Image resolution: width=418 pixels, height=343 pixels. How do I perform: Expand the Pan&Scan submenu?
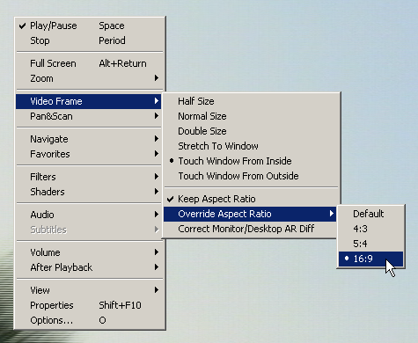pos(89,116)
